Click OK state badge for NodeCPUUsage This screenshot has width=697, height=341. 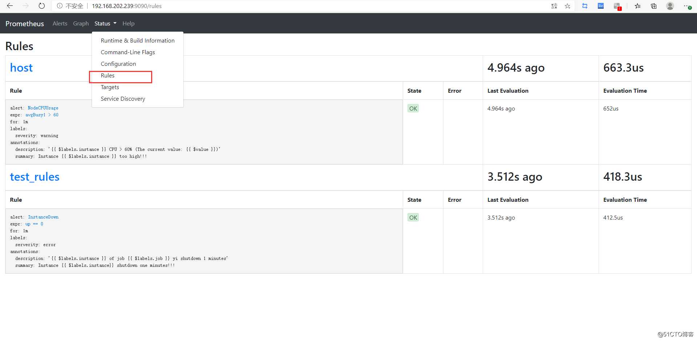[413, 108]
